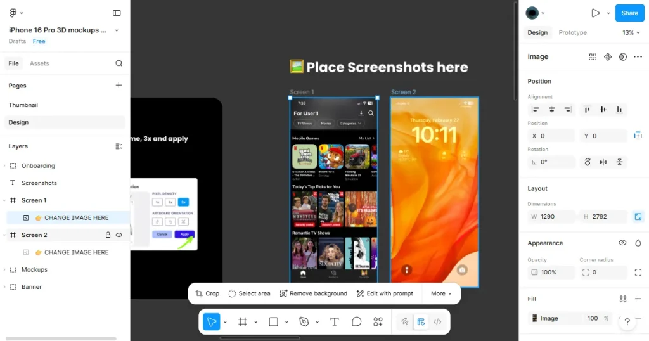Search layers with magnifier icon
649x341 pixels.
click(x=119, y=63)
